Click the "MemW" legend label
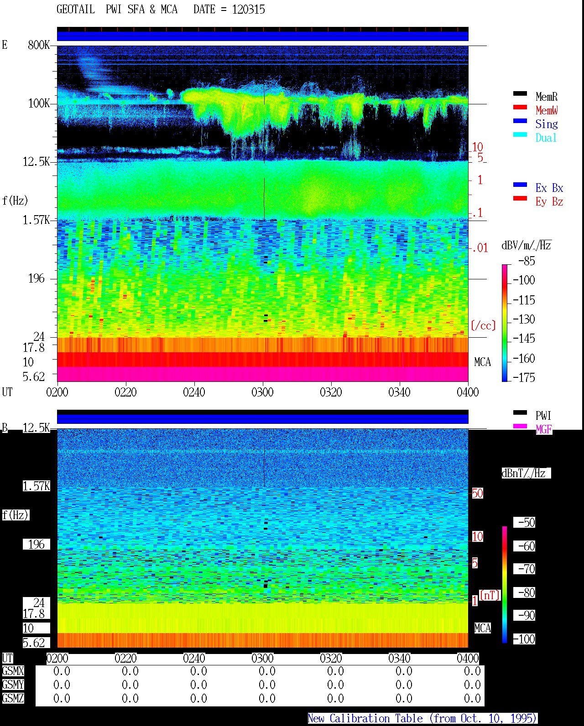This screenshot has width=584, height=726. coord(547,110)
